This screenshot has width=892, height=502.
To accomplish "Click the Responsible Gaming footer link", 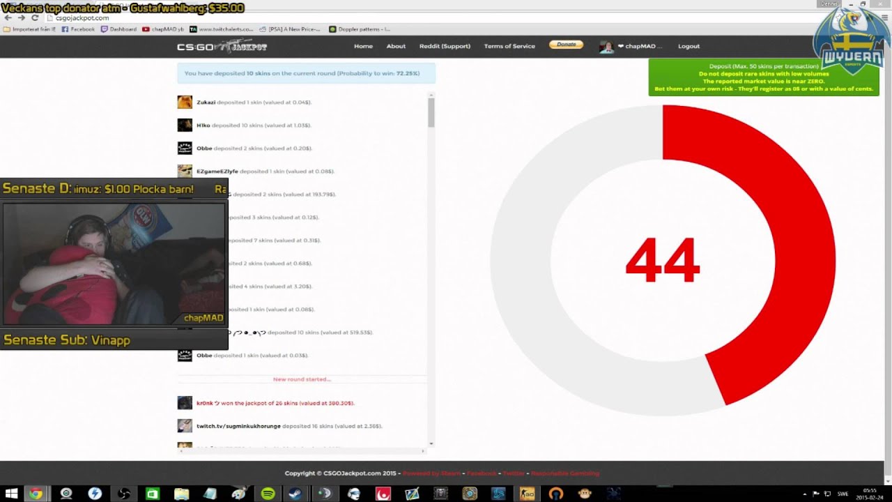I will [565, 473].
